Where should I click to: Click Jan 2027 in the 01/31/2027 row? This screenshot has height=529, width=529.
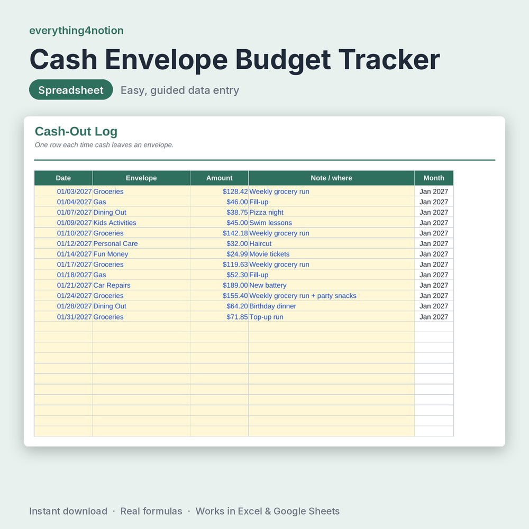[x=434, y=317]
